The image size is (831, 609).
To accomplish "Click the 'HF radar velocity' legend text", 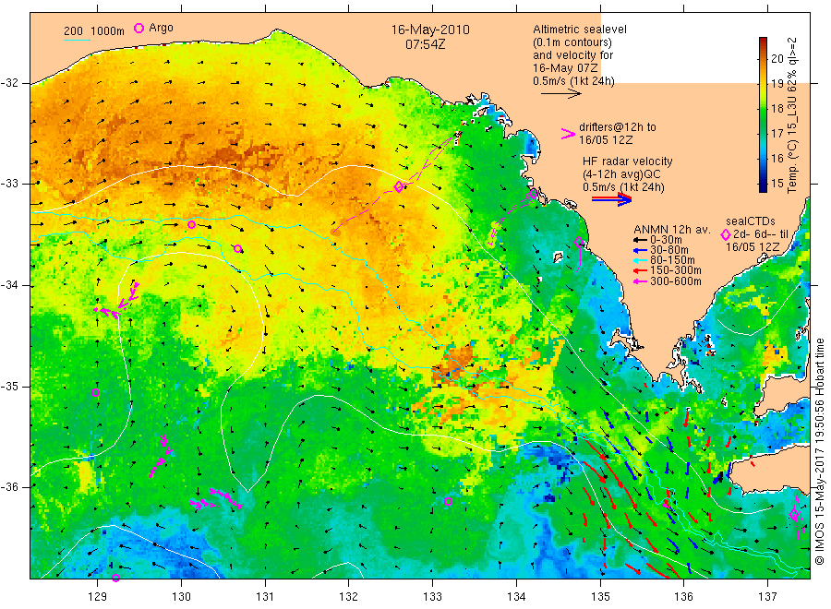I will tap(628, 161).
